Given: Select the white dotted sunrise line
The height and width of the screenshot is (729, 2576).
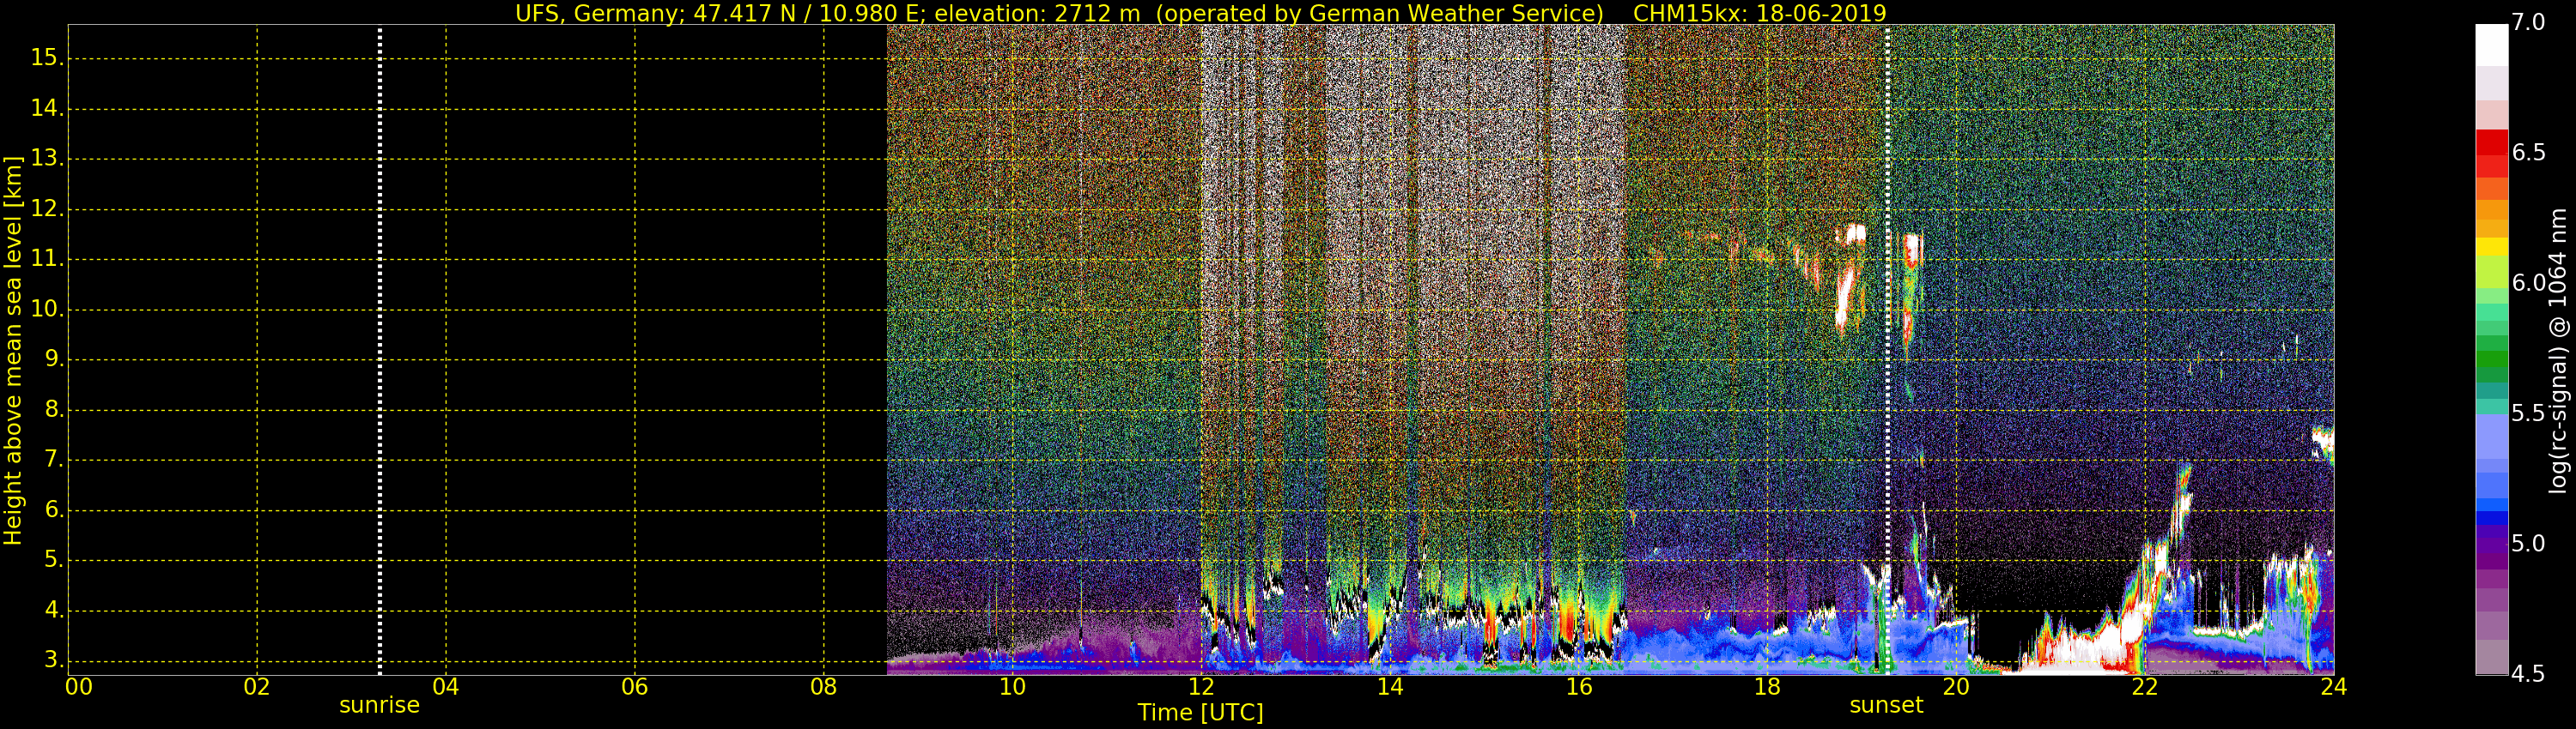Looking at the screenshot, I should click(380, 350).
